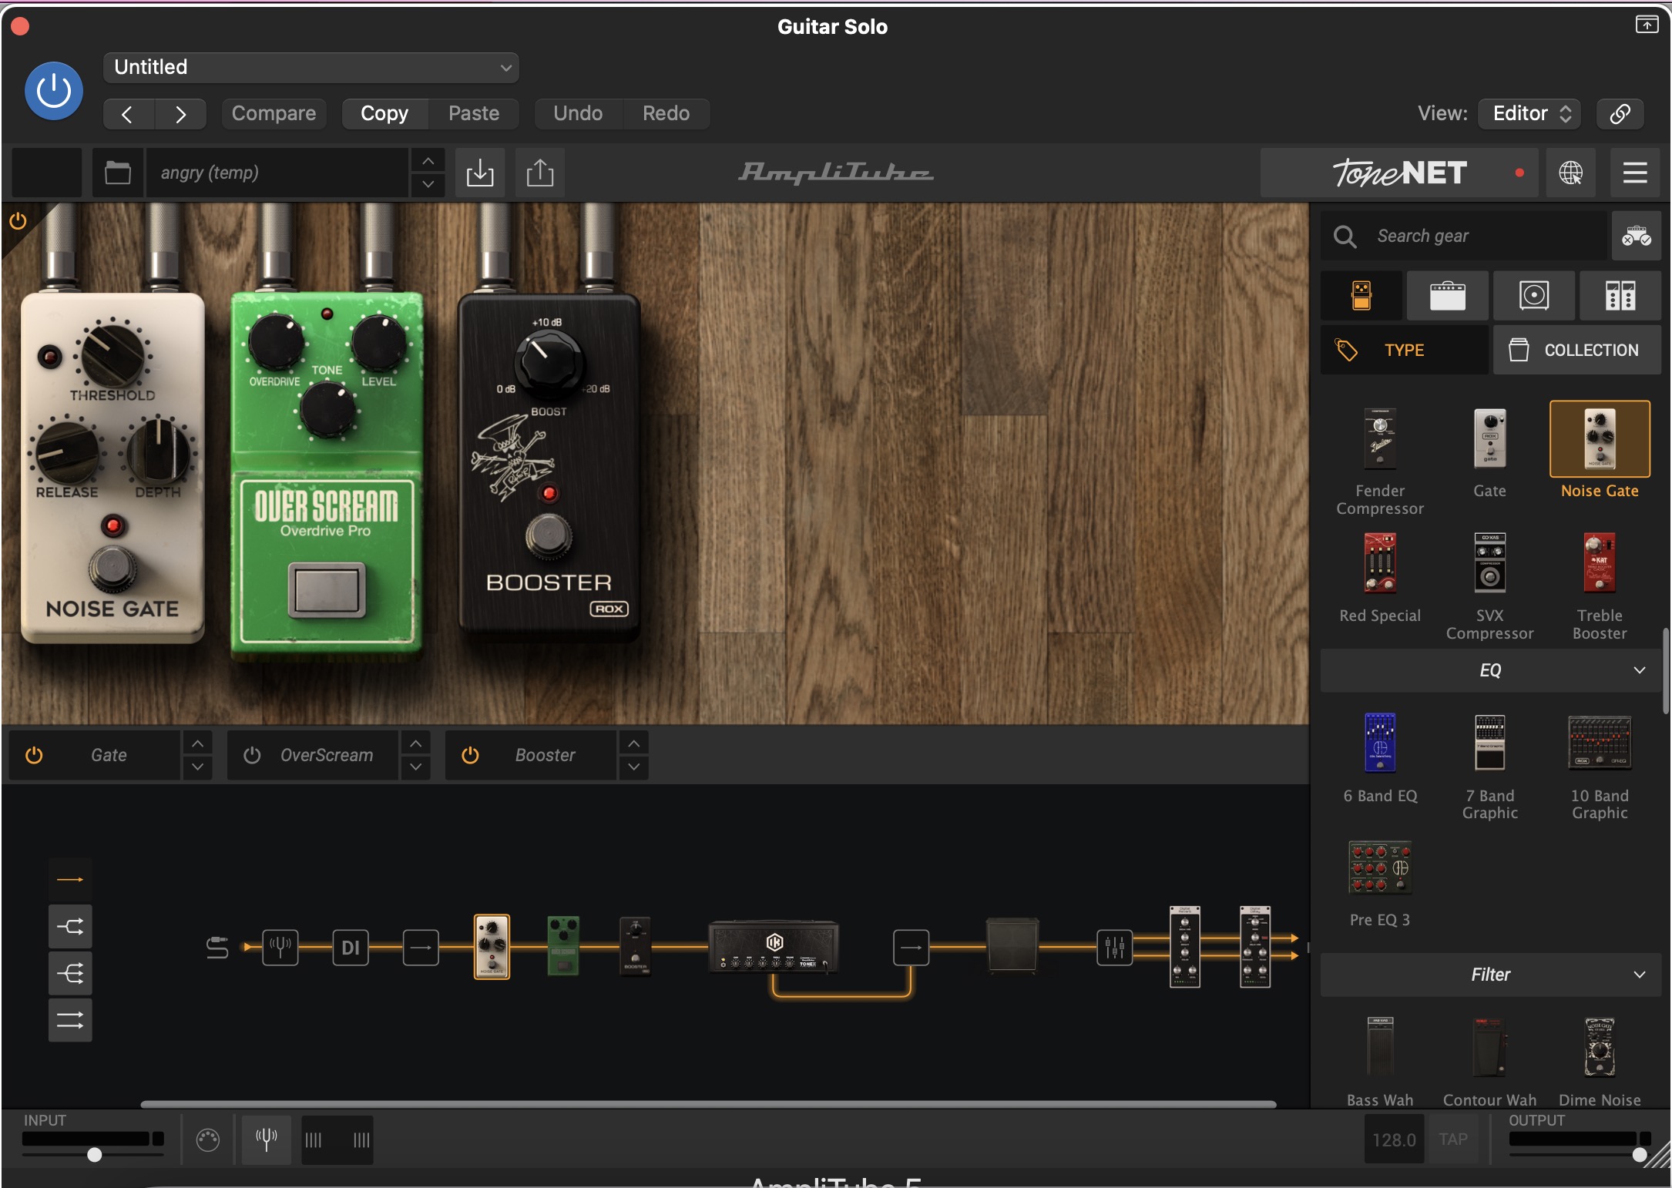This screenshot has width=1672, height=1188.
Task: Click the Undo button
Action: click(578, 113)
